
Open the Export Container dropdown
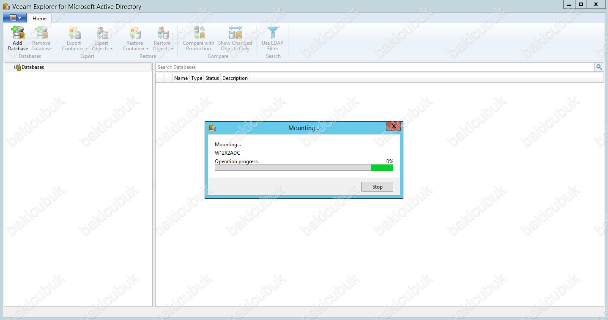pyautogui.click(x=74, y=46)
